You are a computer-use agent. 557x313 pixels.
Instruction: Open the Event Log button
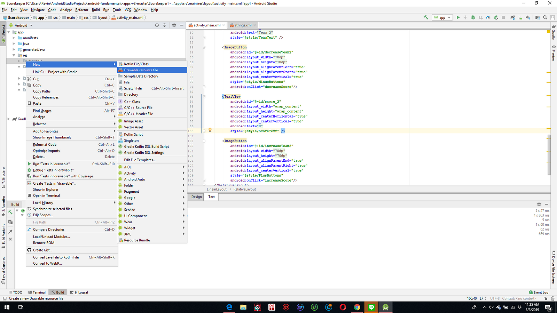click(539, 292)
